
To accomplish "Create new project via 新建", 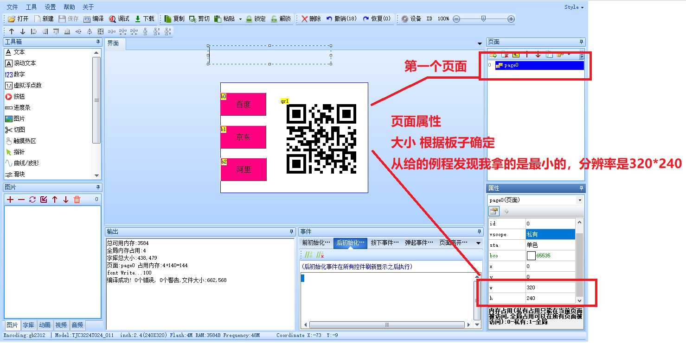I will pos(44,19).
